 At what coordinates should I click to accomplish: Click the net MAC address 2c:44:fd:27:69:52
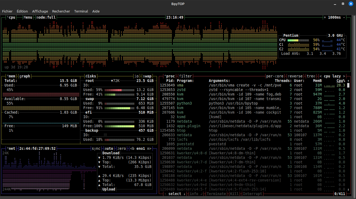pos(37,149)
